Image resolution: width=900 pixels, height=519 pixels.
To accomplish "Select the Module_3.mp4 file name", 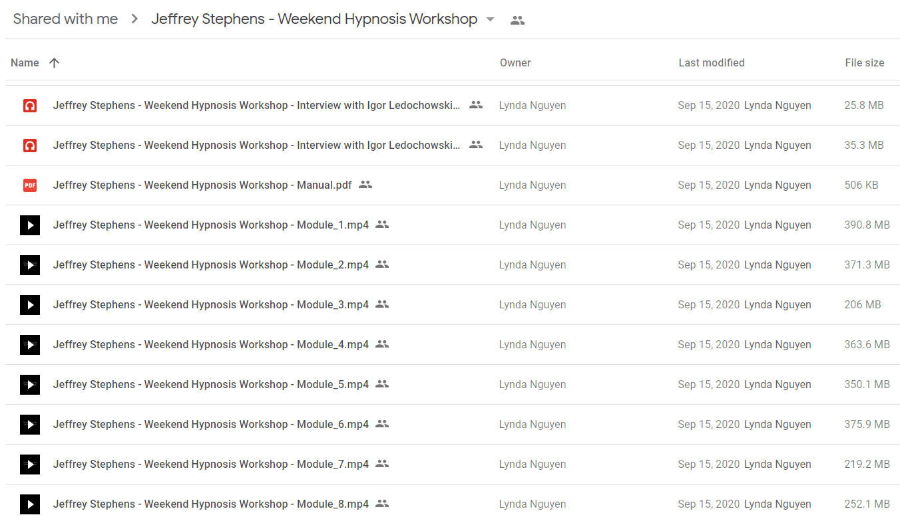I will pyautogui.click(x=211, y=305).
